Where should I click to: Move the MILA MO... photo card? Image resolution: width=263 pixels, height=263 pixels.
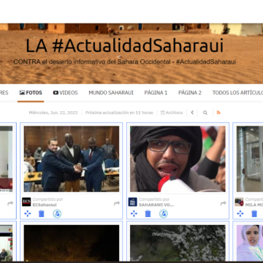(x=240, y=213)
